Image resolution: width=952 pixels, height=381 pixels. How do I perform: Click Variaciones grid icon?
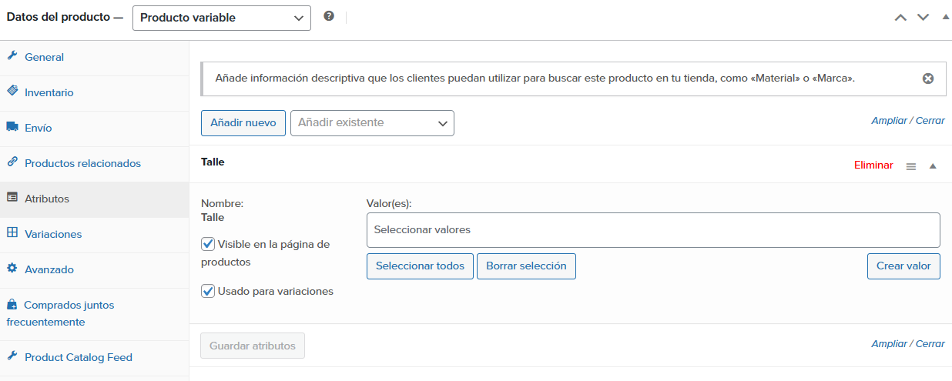click(12, 233)
